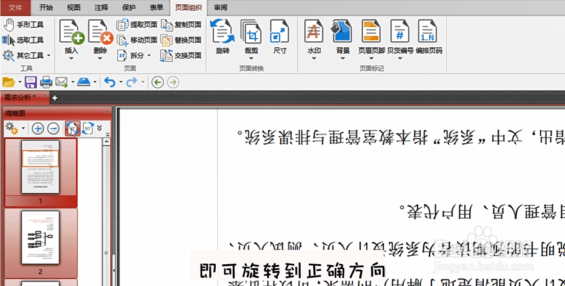Open thumbnail options gear menu
This screenshot has height=286, width=565.
(x=12, y=128)
